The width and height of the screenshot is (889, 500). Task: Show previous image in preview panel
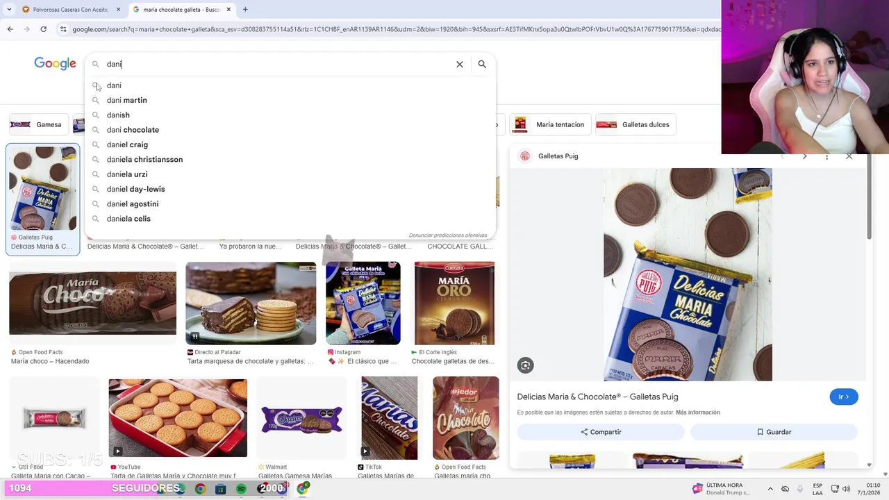pos(782,156)
